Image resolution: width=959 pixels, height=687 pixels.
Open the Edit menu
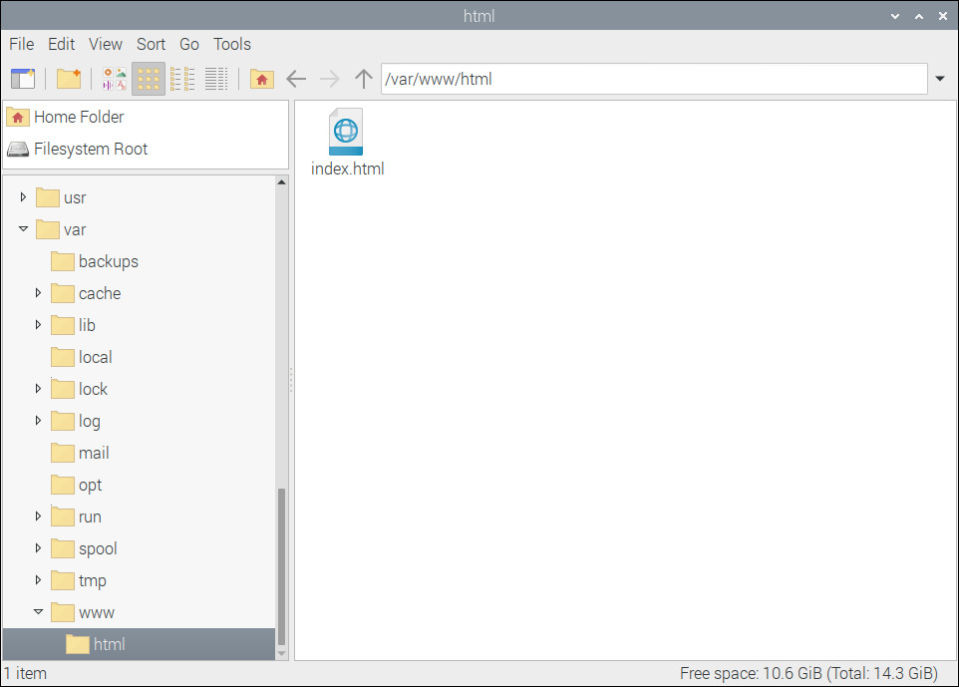pyautogui.click(x=61, y=44)
